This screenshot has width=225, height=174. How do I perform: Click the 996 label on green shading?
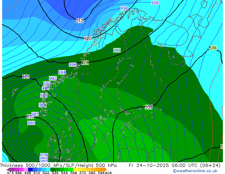click(x=117, y=50)
